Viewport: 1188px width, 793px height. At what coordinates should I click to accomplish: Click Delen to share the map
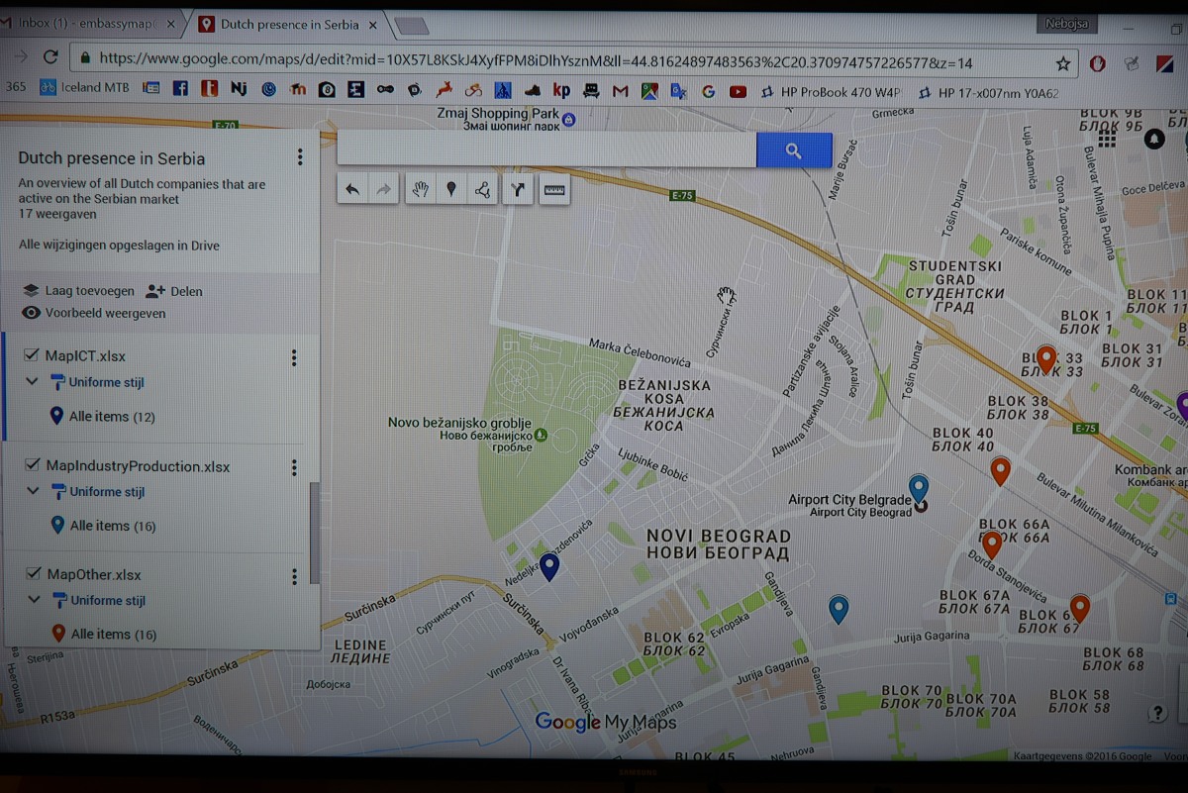pos(174,291)
